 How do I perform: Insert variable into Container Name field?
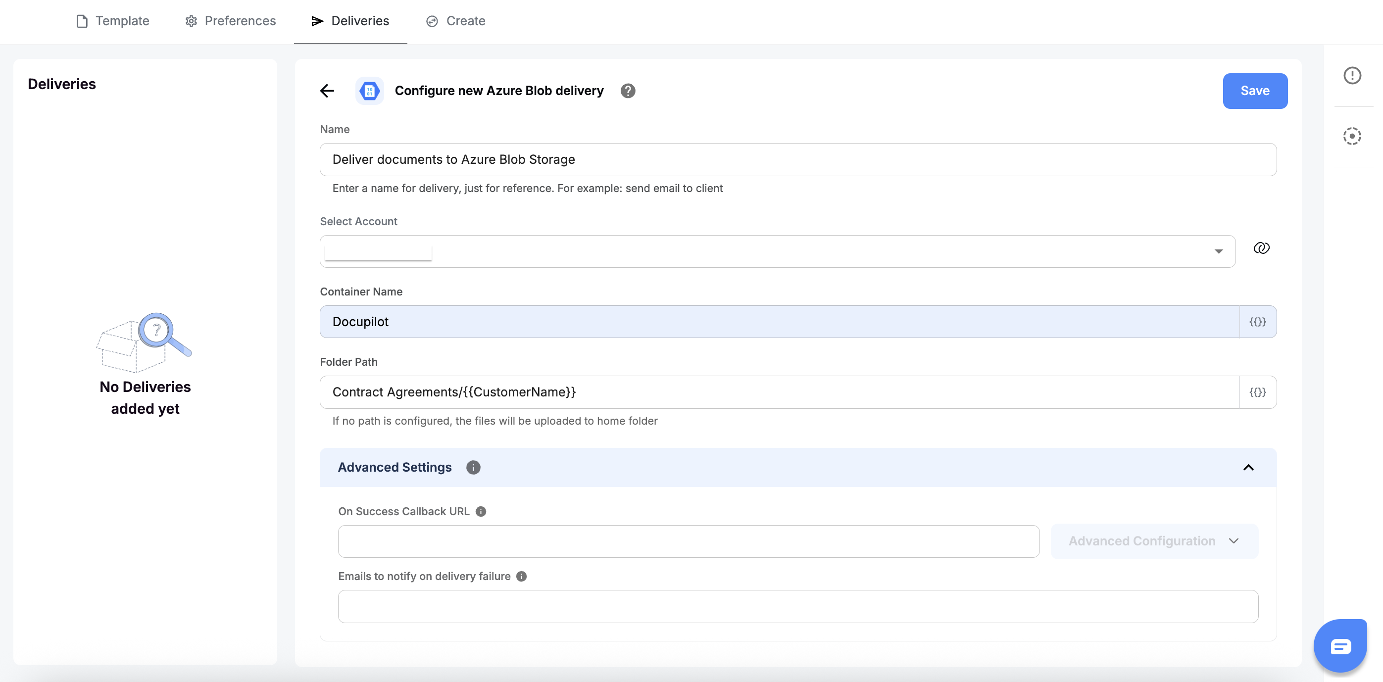pyautogui.click(x=1257, y=322)
